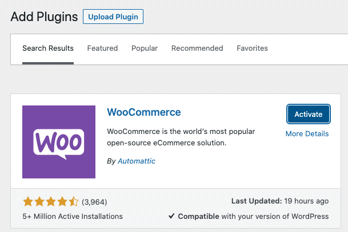Screen dimensions: 348x232
Task: Open the Search Results tab
Action: (x=48, y=48)
